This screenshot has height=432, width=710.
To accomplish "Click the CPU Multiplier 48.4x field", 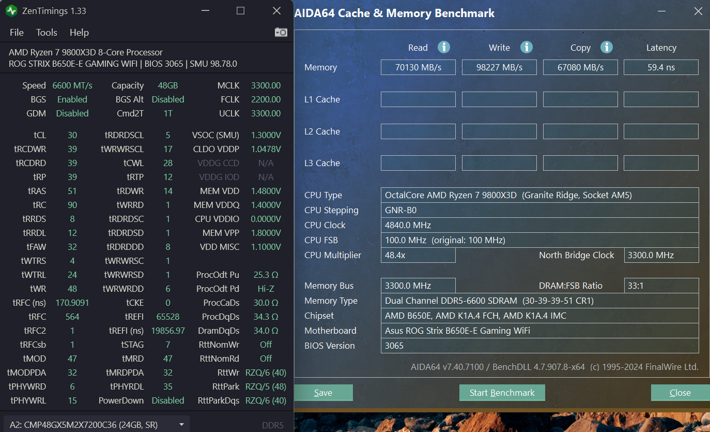I will pos(418,255).
